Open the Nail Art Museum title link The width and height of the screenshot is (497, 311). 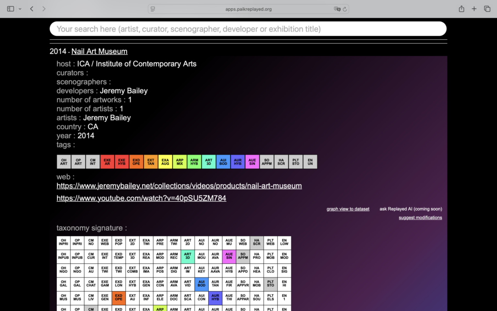pos(99,52)
